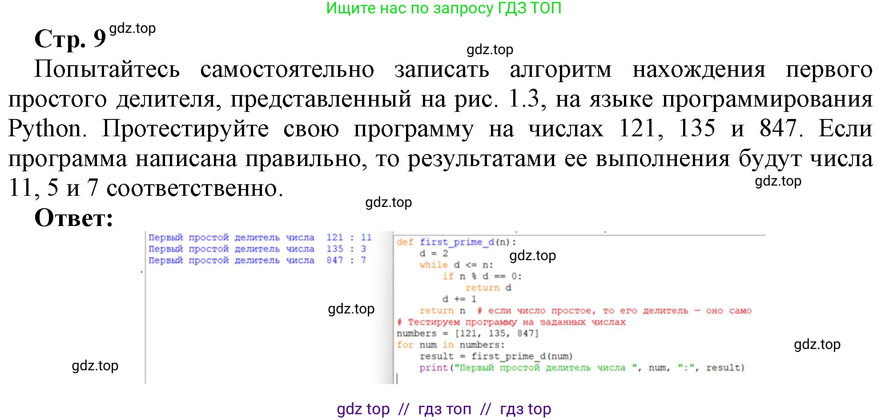
Task: Click the green "Ищите нас по запросу ГДЗ ТОП" banner
Action: click(x=443, y=8)
